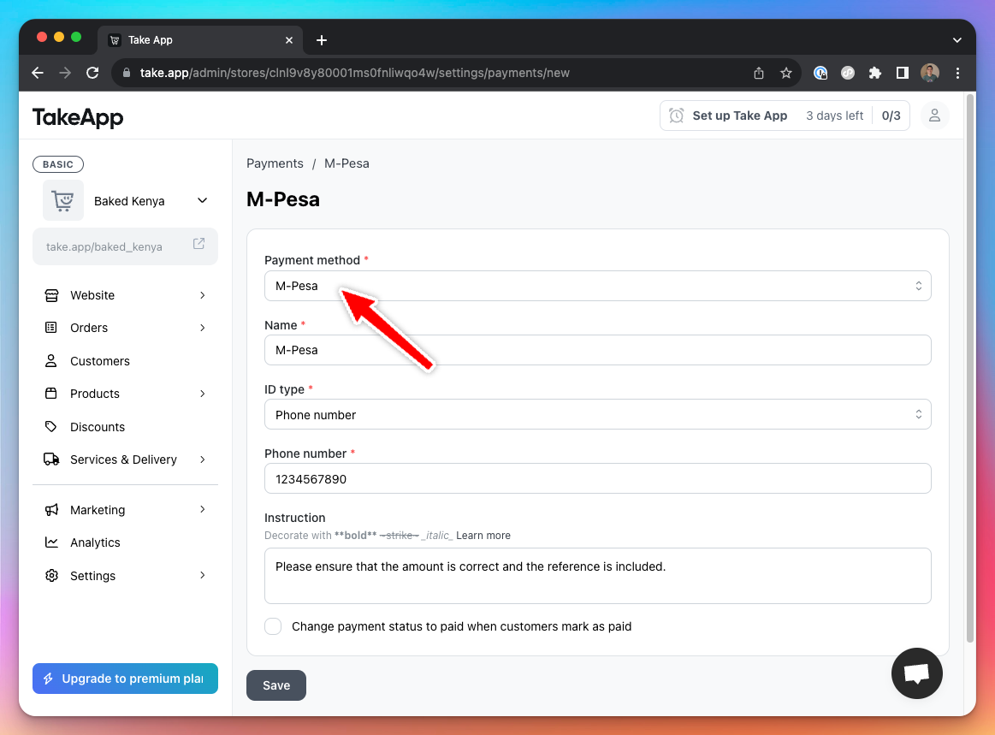Screen dimensions: 995x735
Task: Expand the Orders submenu chevron
Action: tap(203, 329)
